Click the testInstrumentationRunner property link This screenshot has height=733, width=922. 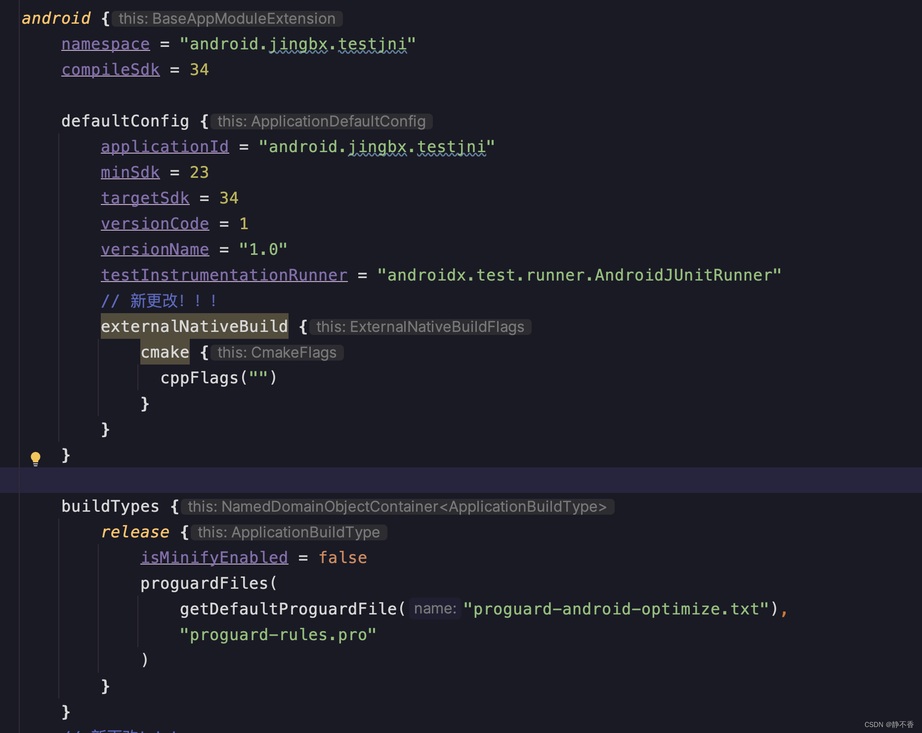[224, 275]
